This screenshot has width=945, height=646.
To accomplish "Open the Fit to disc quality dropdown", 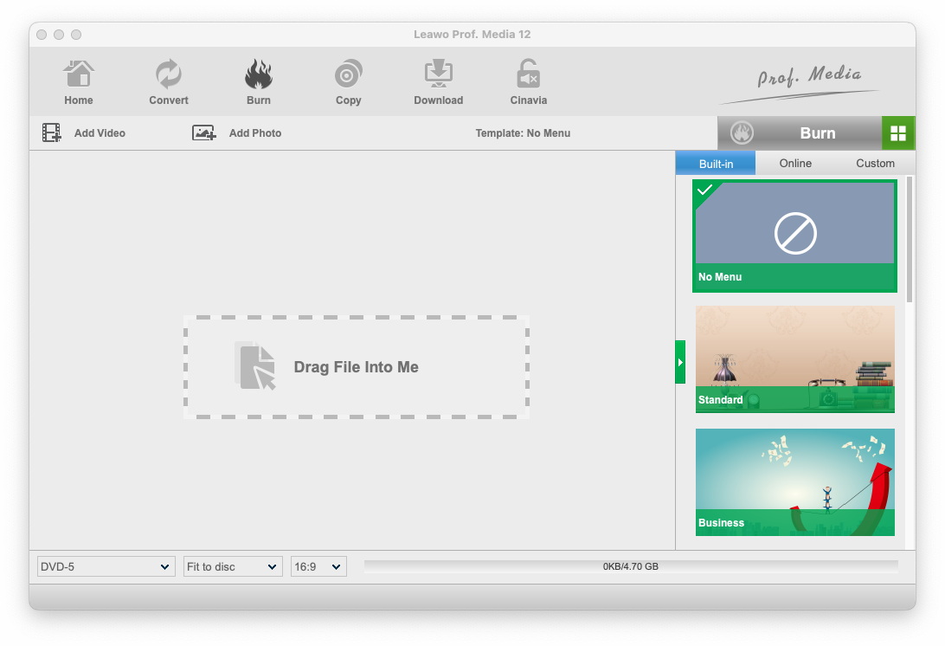I will (233, 566).
